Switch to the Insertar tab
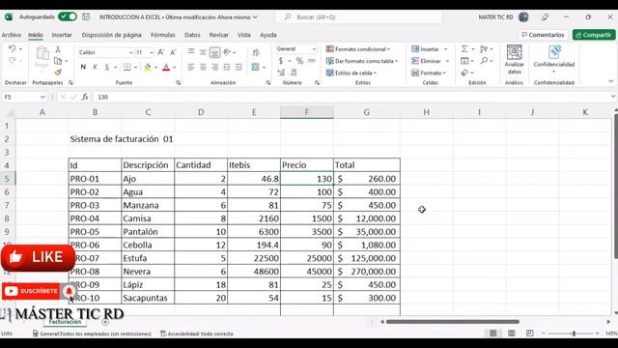The width and height of the screenshot is (618, 348). [x=62, y=35]
